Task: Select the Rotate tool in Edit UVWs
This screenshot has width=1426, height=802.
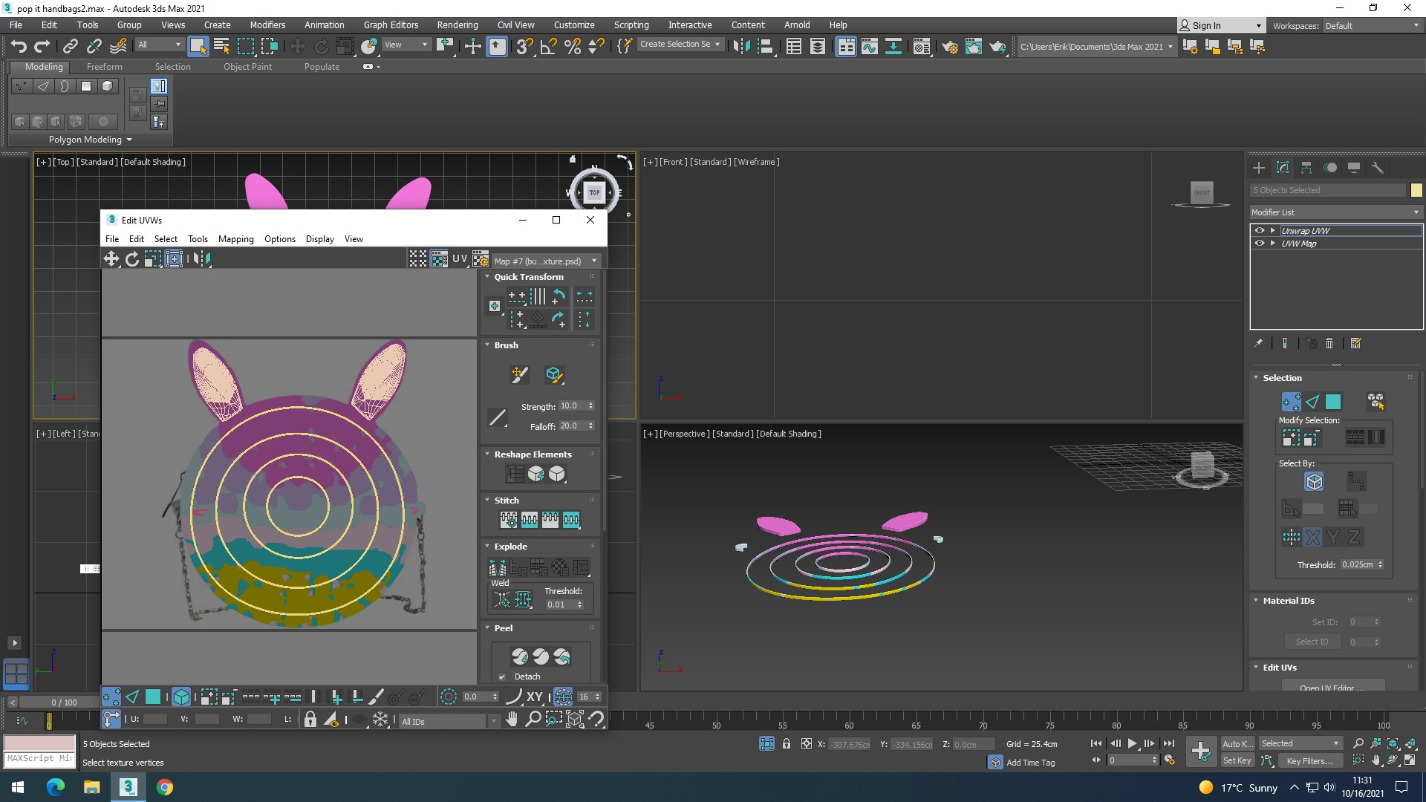Action: (x=132, y=258)
